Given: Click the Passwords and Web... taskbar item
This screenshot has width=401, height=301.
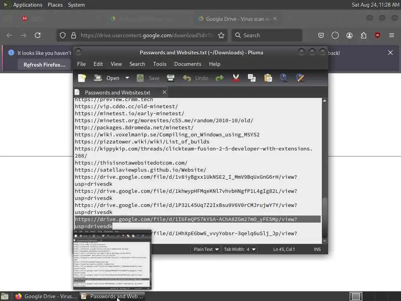Looking at the screenshot, I should click(112, 296).
